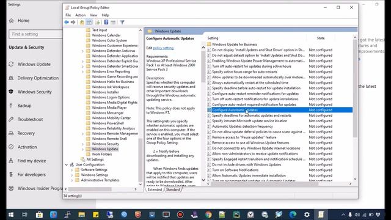This screenshot has height=220, width=391.
Task: Expand the Windows Defender Exploit Guard folder
Action: pyautogui.click(x=83, y=61)
